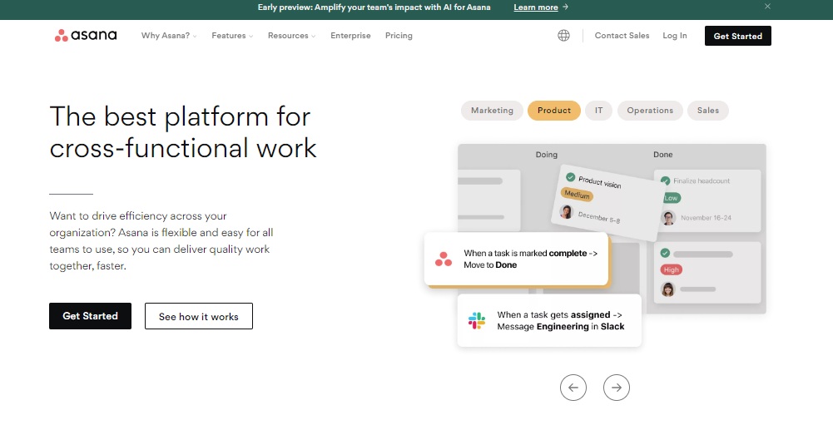Toggle checkmark on the High priority task
Viewport: 833px width, 425px height.
click(x=665, y=253)
